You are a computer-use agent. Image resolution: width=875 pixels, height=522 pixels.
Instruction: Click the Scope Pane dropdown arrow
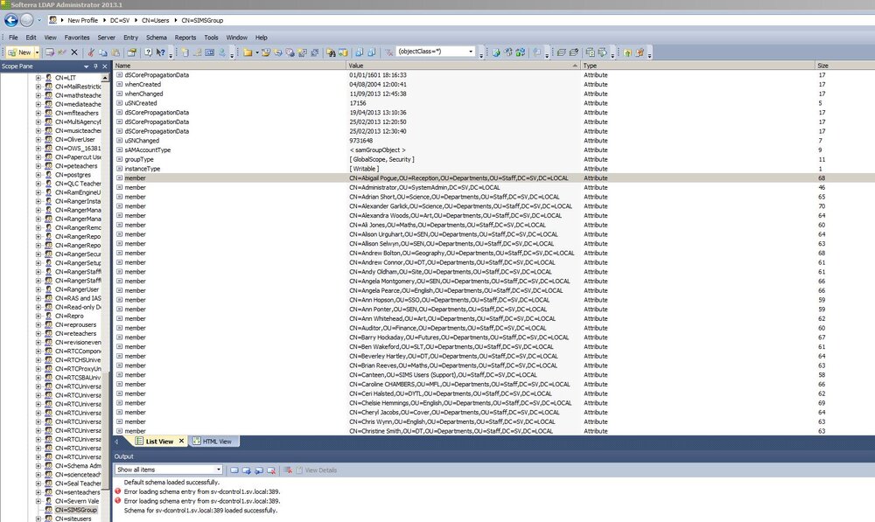coord(86,66)
